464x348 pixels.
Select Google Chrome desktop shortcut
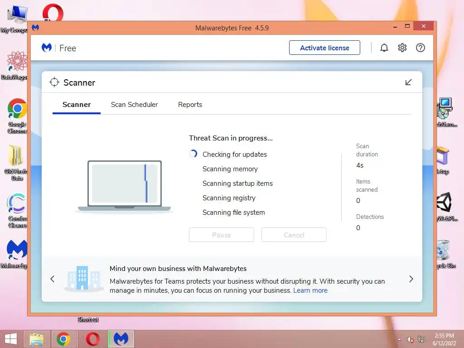17,116
